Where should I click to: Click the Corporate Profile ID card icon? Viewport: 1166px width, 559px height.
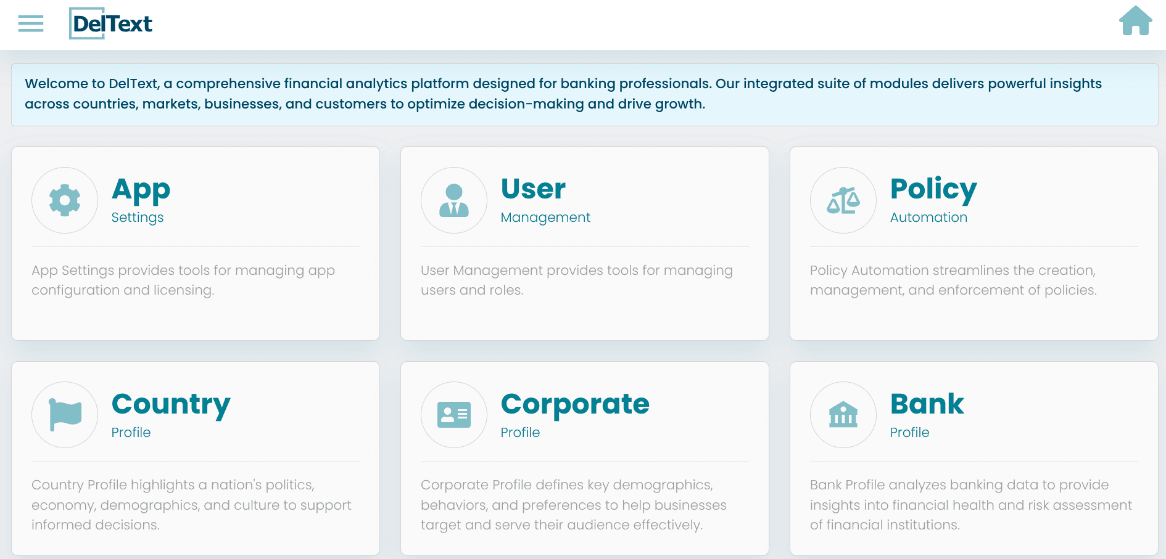coord(454,415)
